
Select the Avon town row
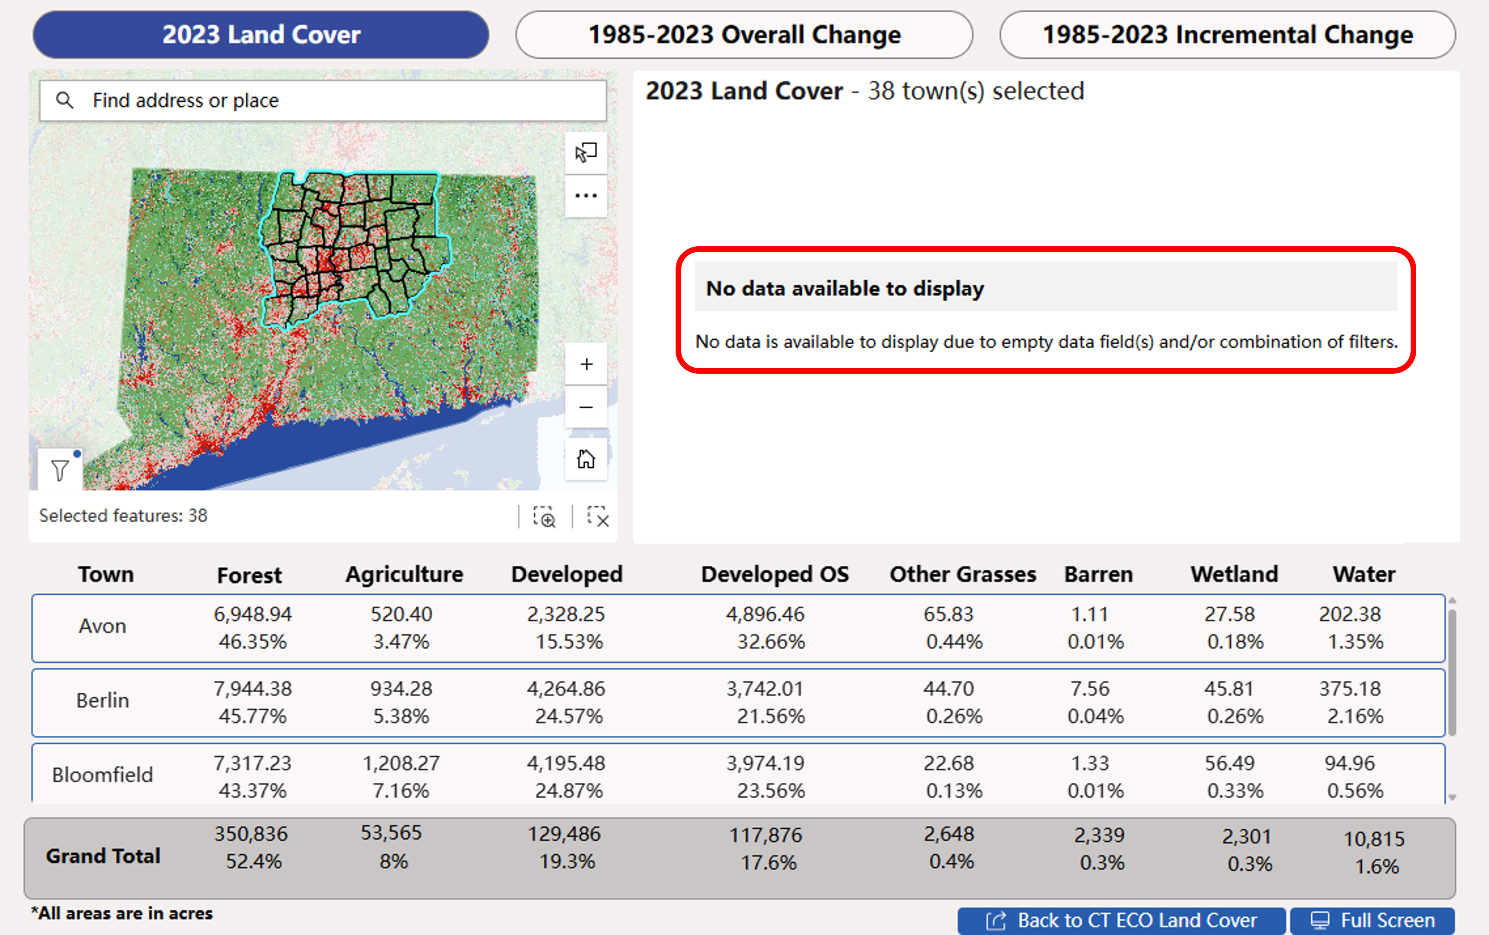(738, 628)
